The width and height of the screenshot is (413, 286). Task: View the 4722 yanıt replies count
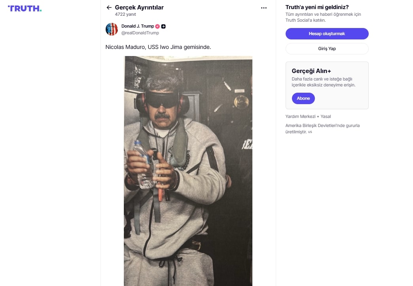pyautogui.click(x=125, y=14)
